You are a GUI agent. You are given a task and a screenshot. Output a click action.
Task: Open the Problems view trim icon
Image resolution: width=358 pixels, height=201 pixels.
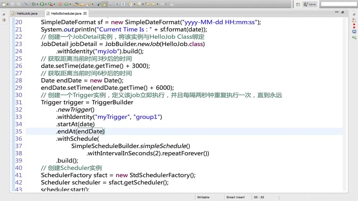(354, 20)
